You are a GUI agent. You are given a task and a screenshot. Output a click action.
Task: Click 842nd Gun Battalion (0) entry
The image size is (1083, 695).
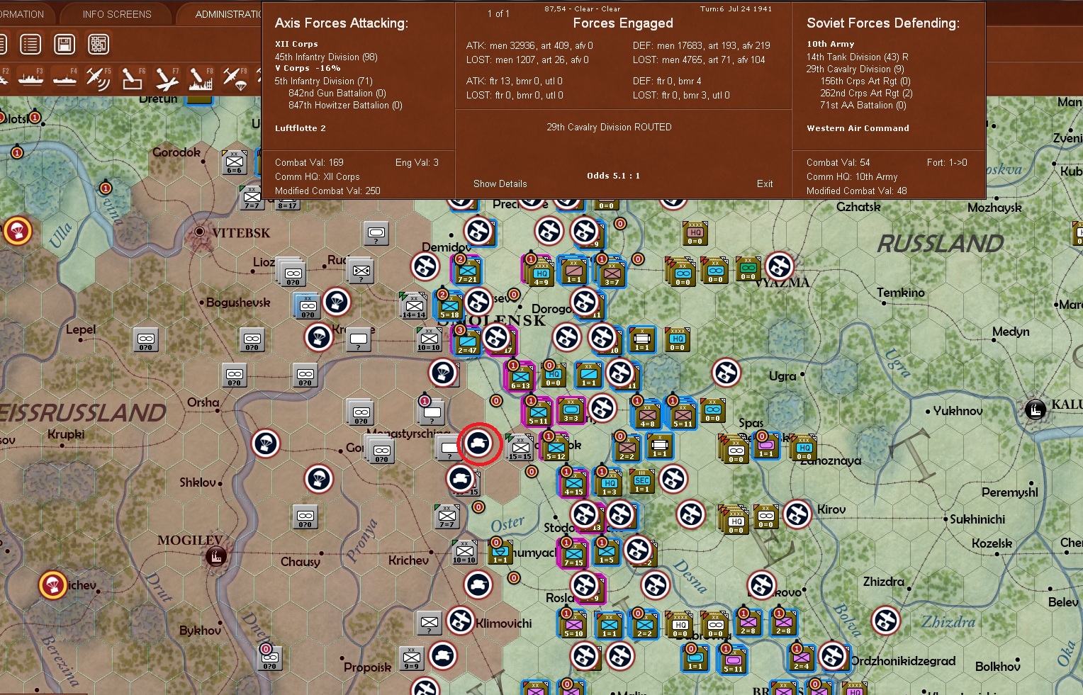coord(337,93)
